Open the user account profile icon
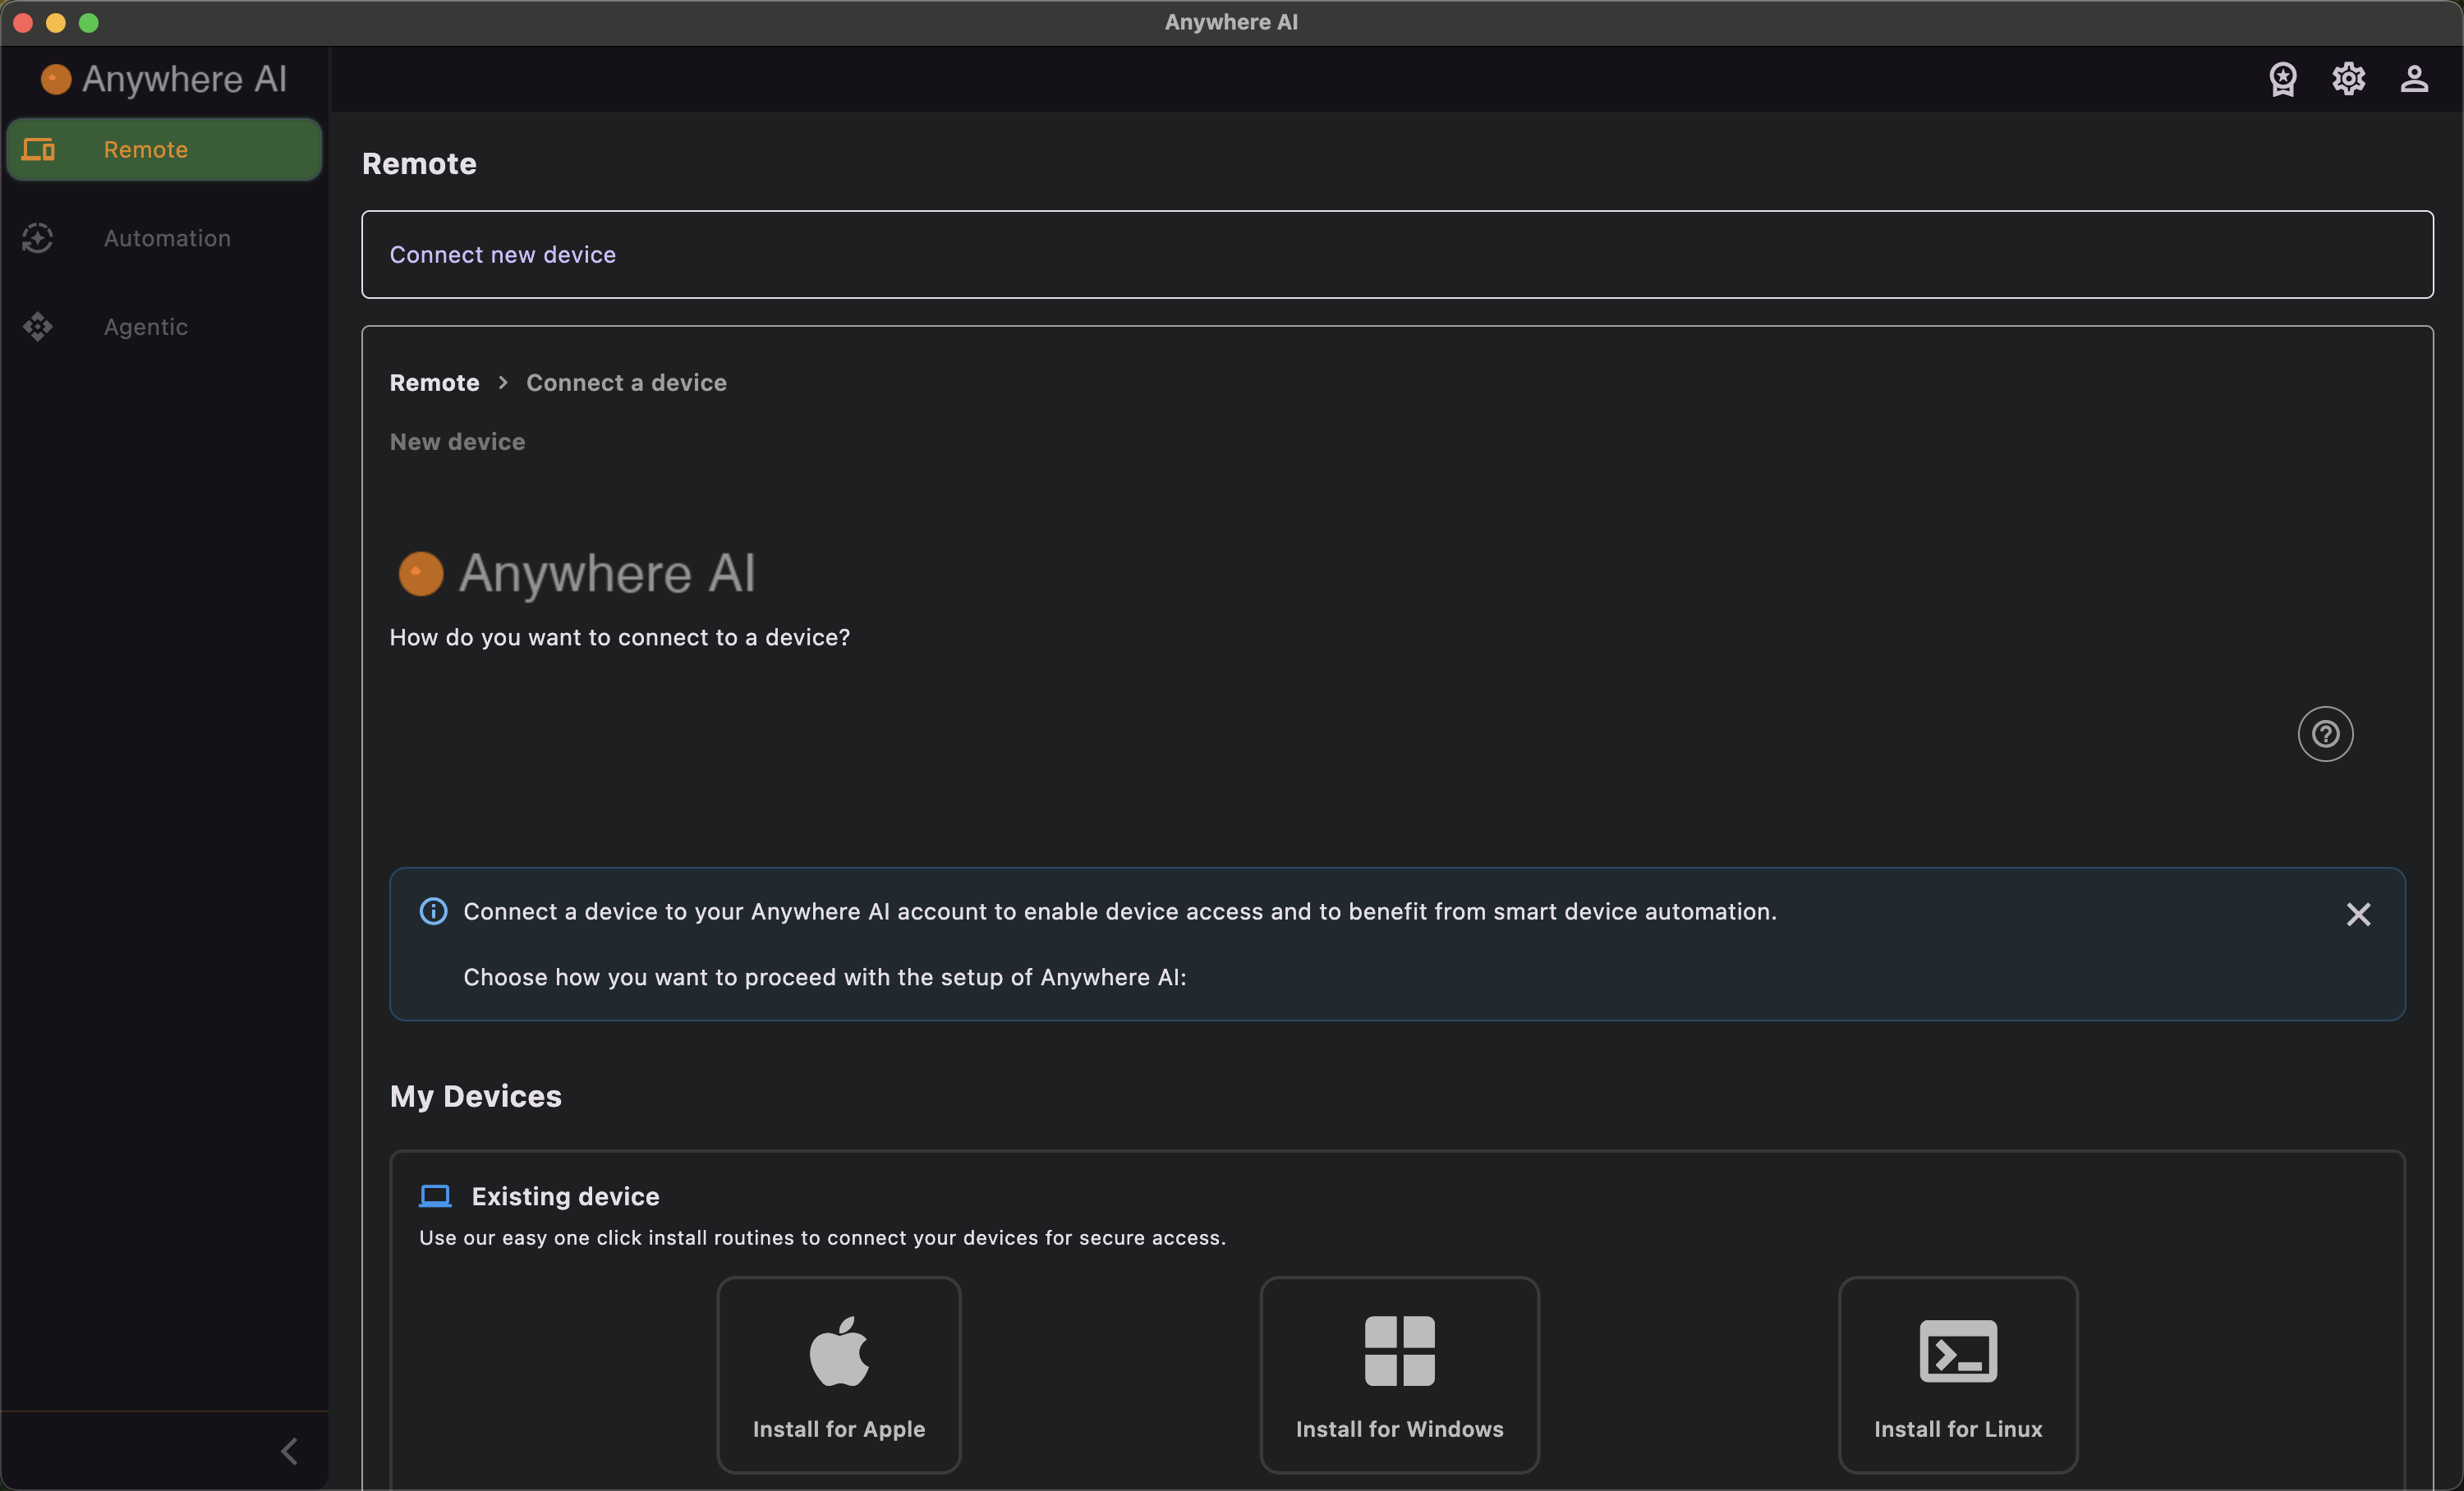2464x1491 pixels. pyautogui.click(x=2415, y=79)
